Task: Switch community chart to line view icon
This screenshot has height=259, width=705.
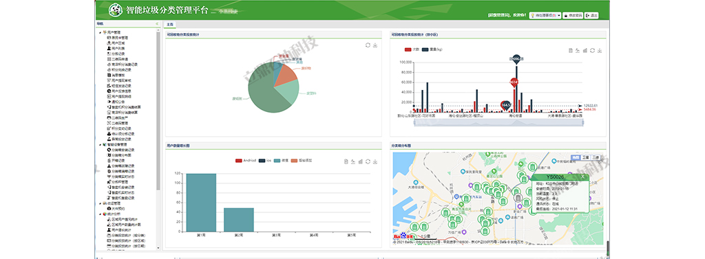Action: pyautogui.click(x=578, y=51)
